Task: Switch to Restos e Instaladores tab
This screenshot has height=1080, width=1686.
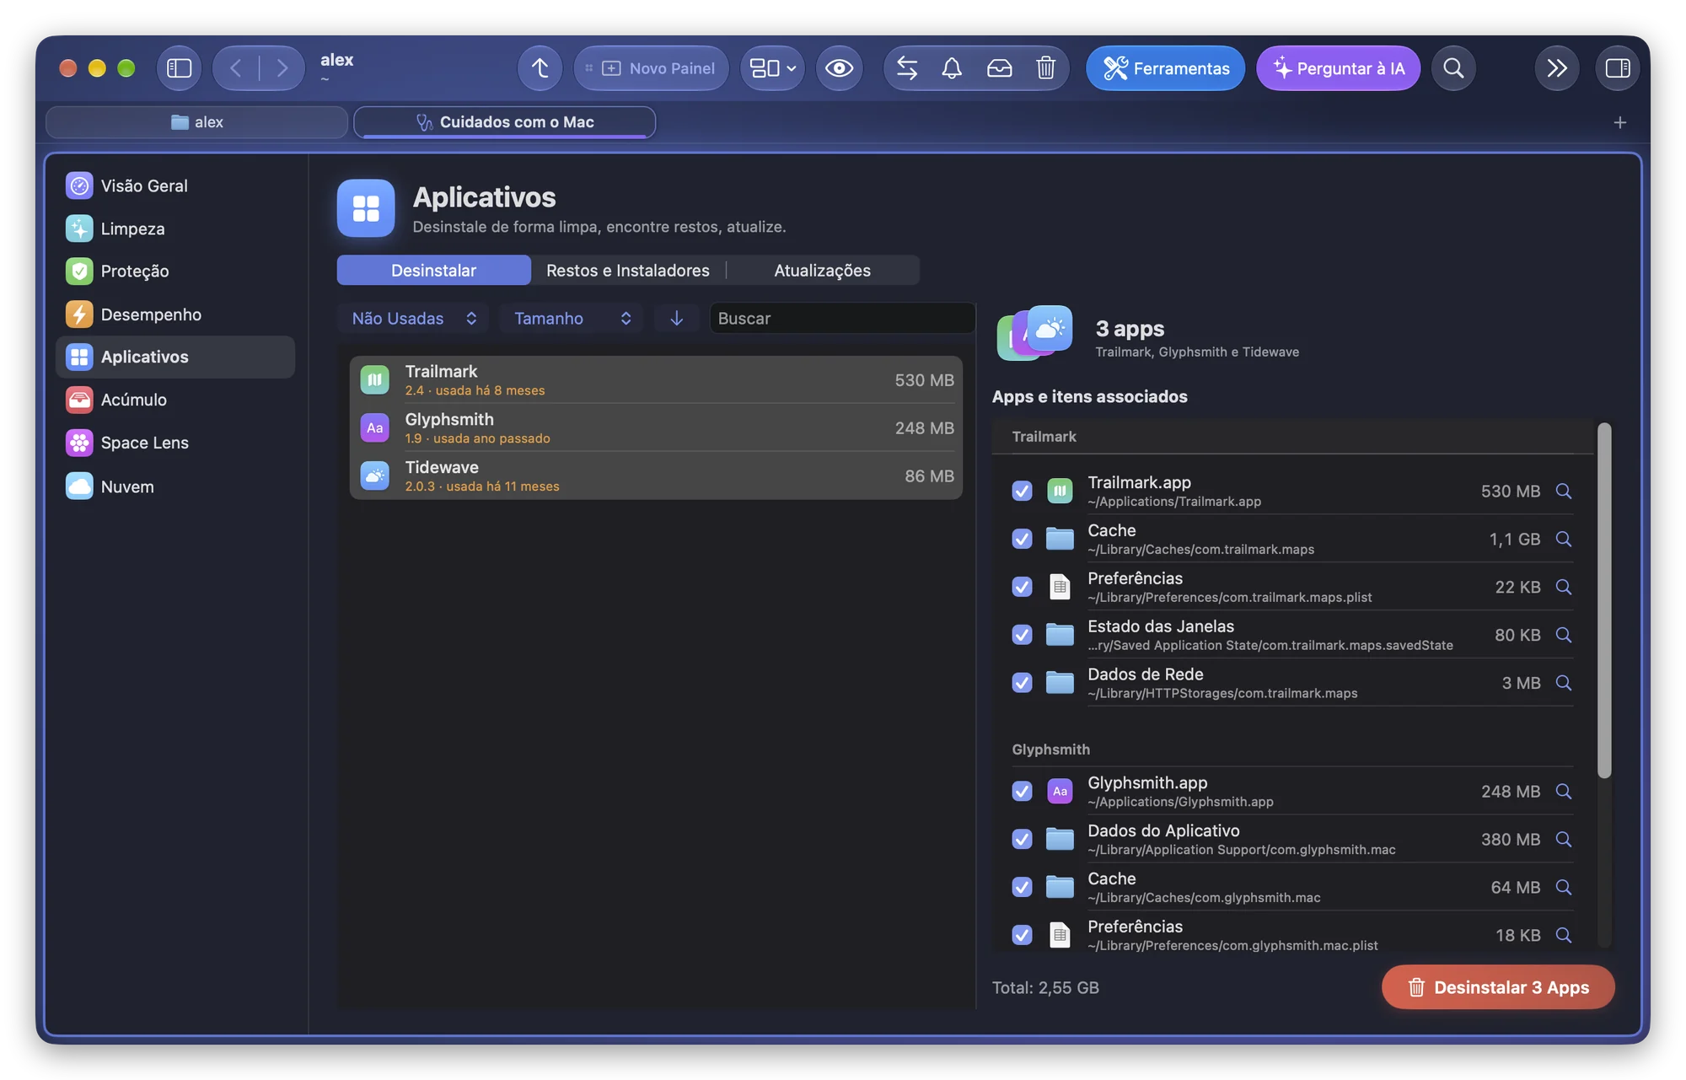Action: pyautogui.click(x=628, y=270)
